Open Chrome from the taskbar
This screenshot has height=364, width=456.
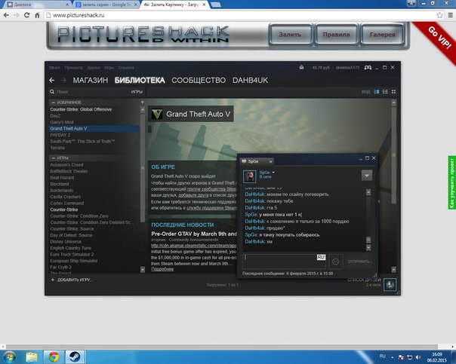pyautogui.click(x=54, y=356)
